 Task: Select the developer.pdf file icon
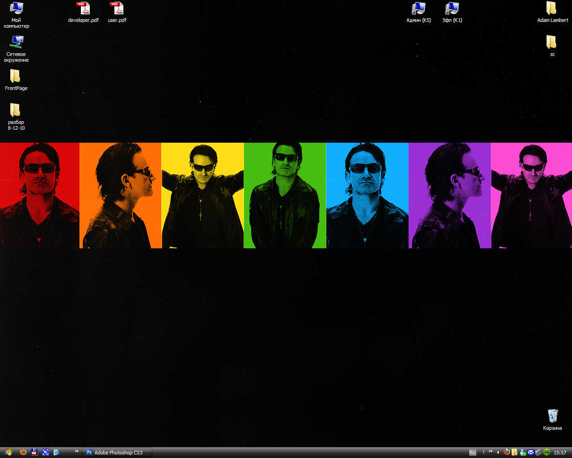(x=83, y=12)
